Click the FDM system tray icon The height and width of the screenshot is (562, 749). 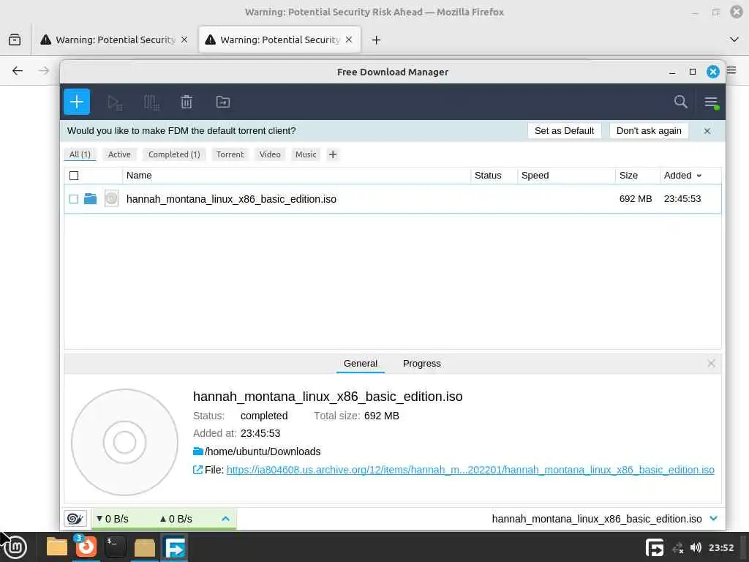coord(654,547)
